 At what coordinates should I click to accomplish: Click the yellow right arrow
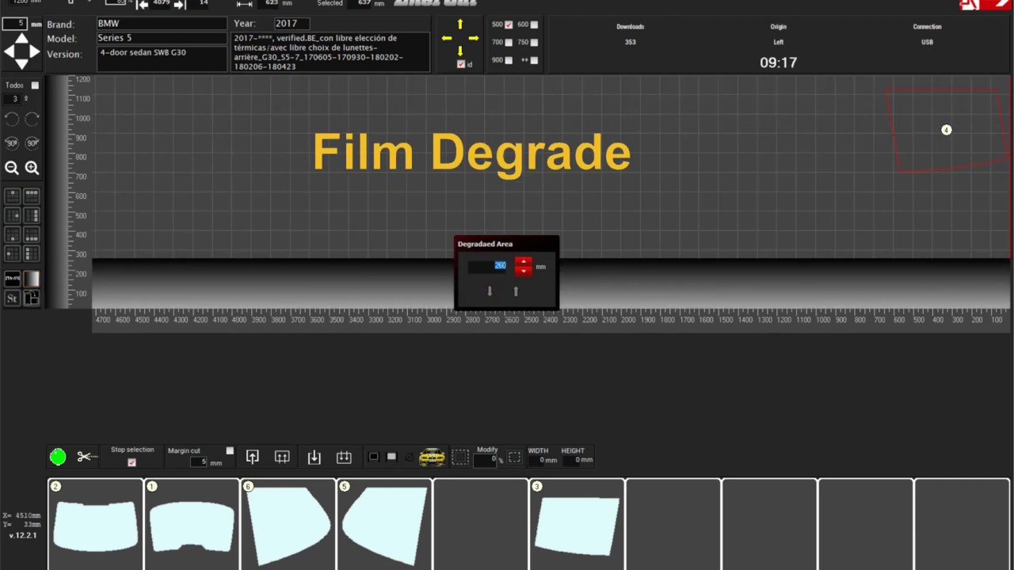[x=474, y=38]
